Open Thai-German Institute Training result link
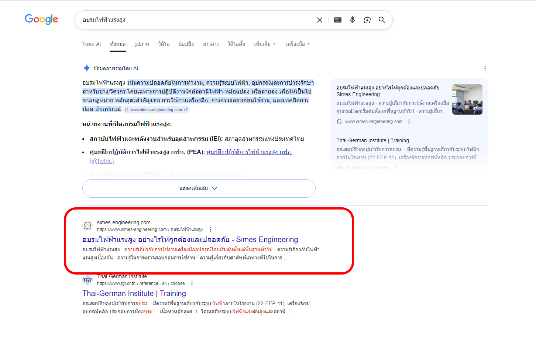This screenshot has height=337, width=536. tap(134, 293)
